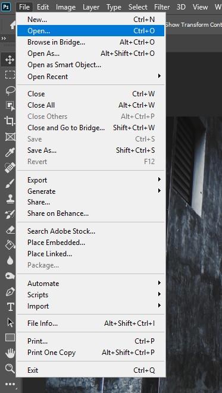The height and width of the screenshot is (393, 222).
Task: Choose Open As... menu entry
Action: (90, 54)
